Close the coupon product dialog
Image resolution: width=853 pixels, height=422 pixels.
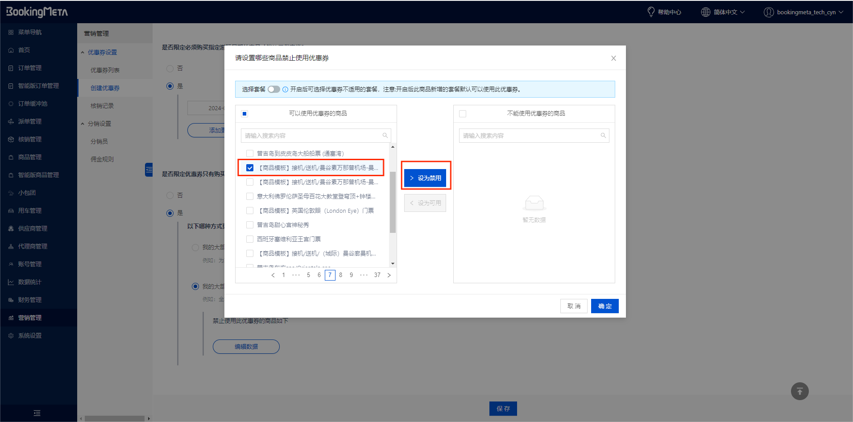613,58
